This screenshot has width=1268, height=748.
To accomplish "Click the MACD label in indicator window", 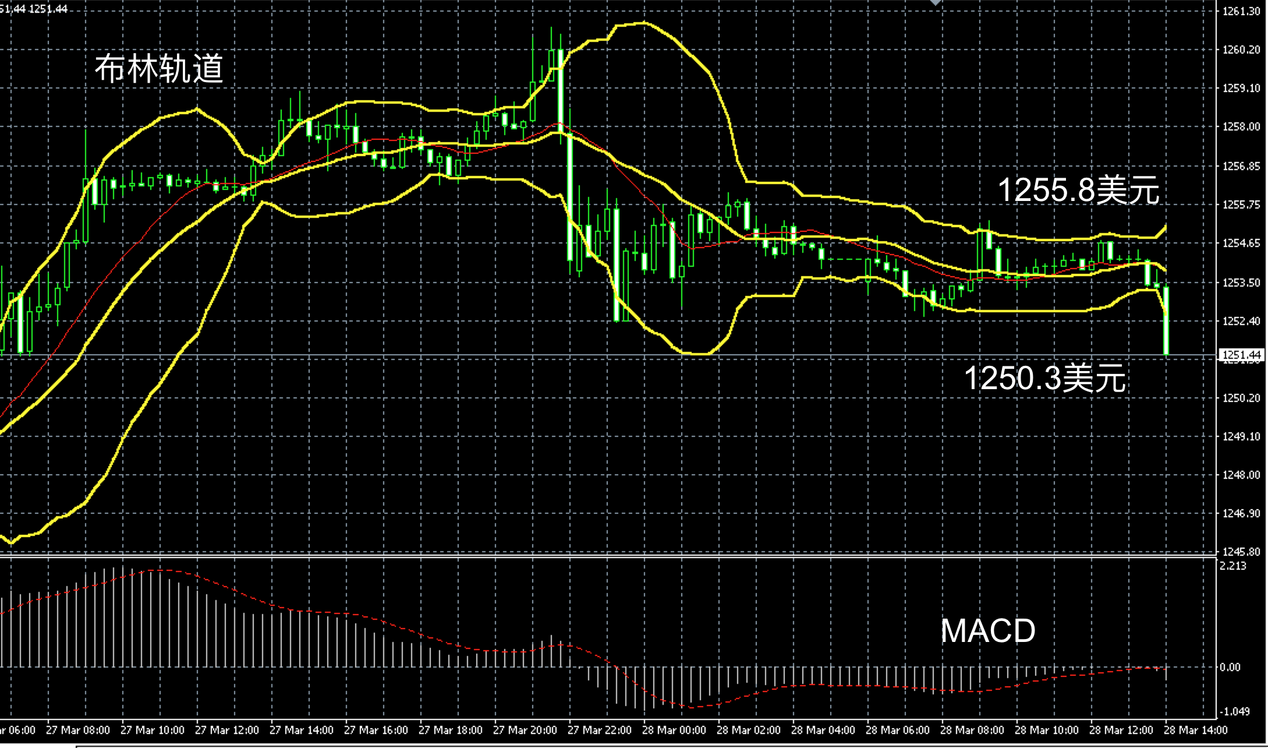I will coord(988,630).
